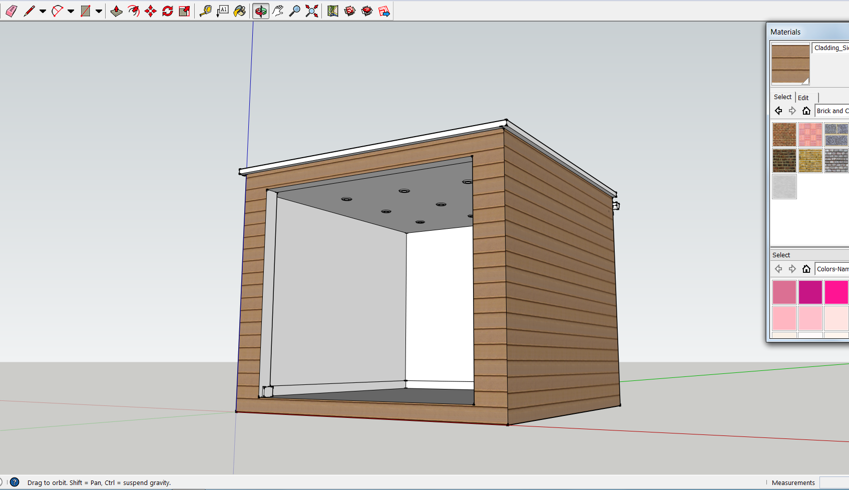Choose the Move tool
849x490 pixels.
150,11
